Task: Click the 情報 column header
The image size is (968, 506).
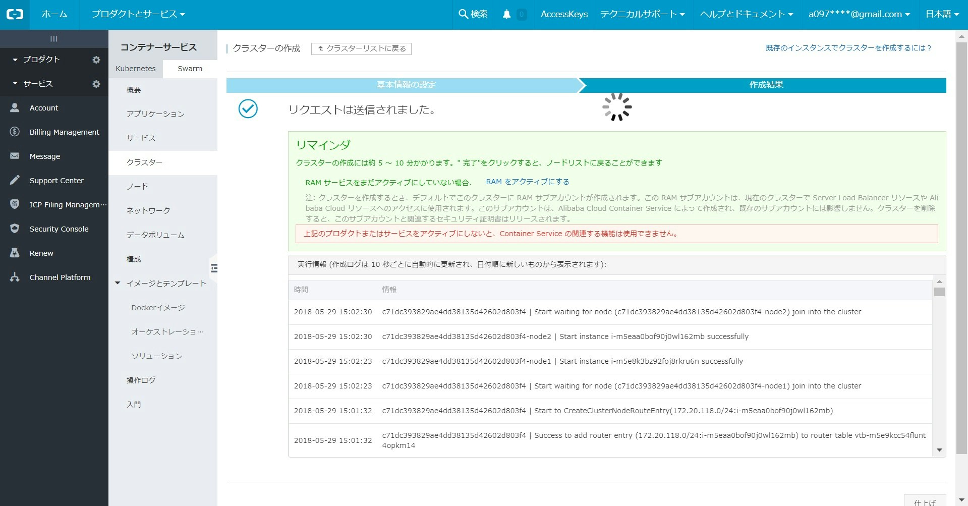Action: (389, 290)
